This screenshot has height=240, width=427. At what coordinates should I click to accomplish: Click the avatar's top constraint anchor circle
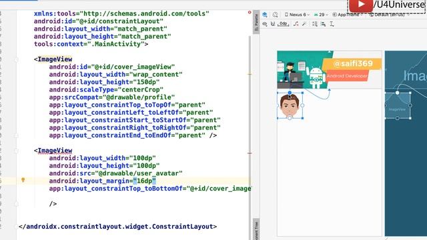point(290,93)
